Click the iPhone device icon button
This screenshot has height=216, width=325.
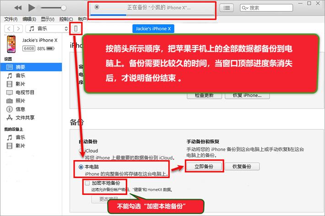pyautogui.click(x=76, y=28)
